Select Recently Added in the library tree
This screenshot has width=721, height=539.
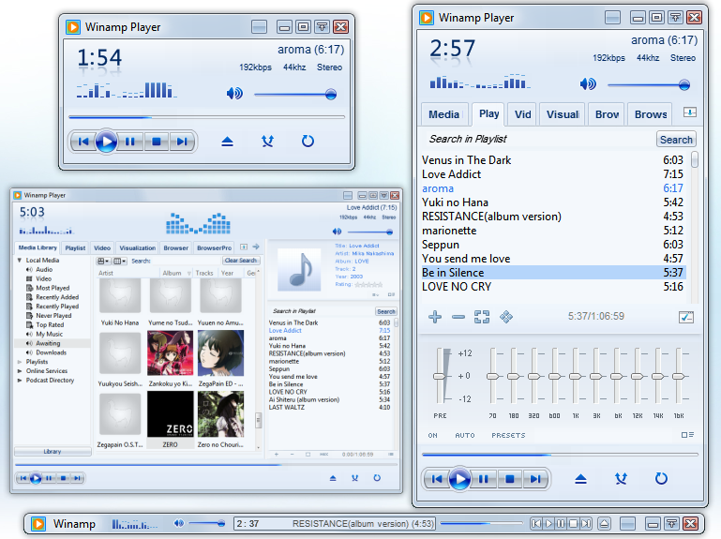pos(57,297)
